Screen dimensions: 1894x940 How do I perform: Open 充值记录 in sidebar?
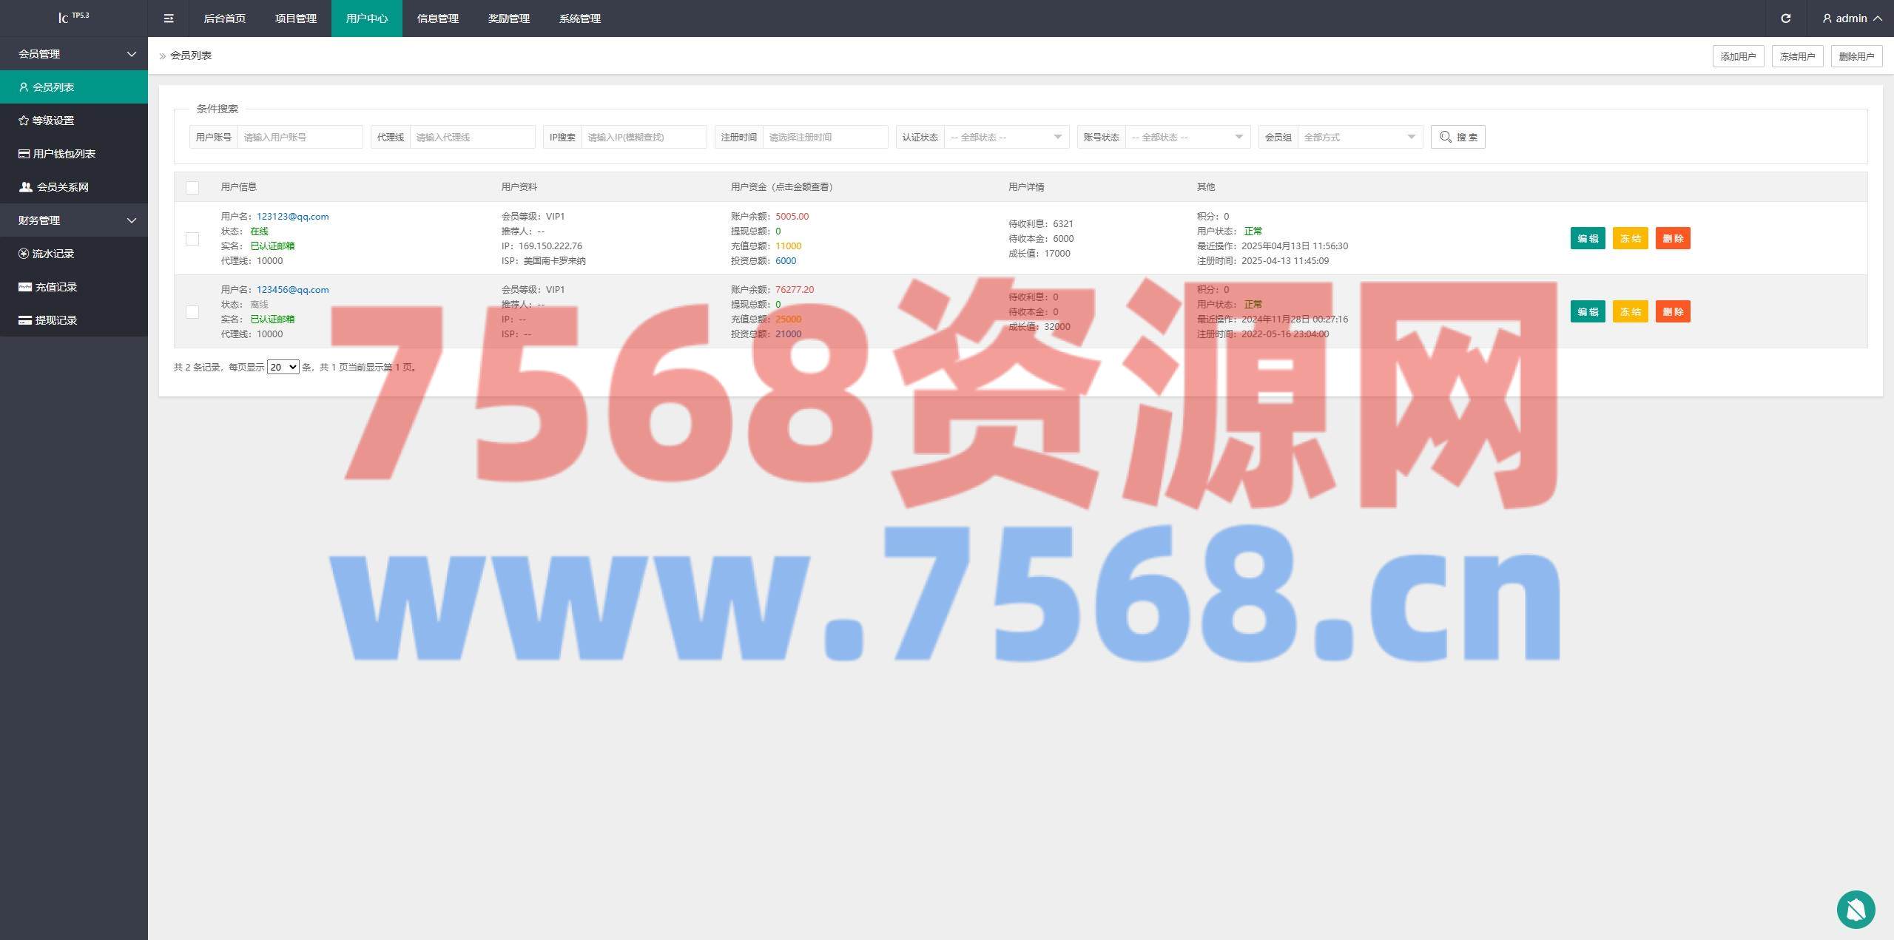click(x=55, y=287)
